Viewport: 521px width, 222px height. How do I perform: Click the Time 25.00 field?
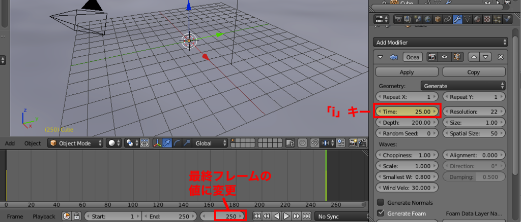[x=408, y=112]
